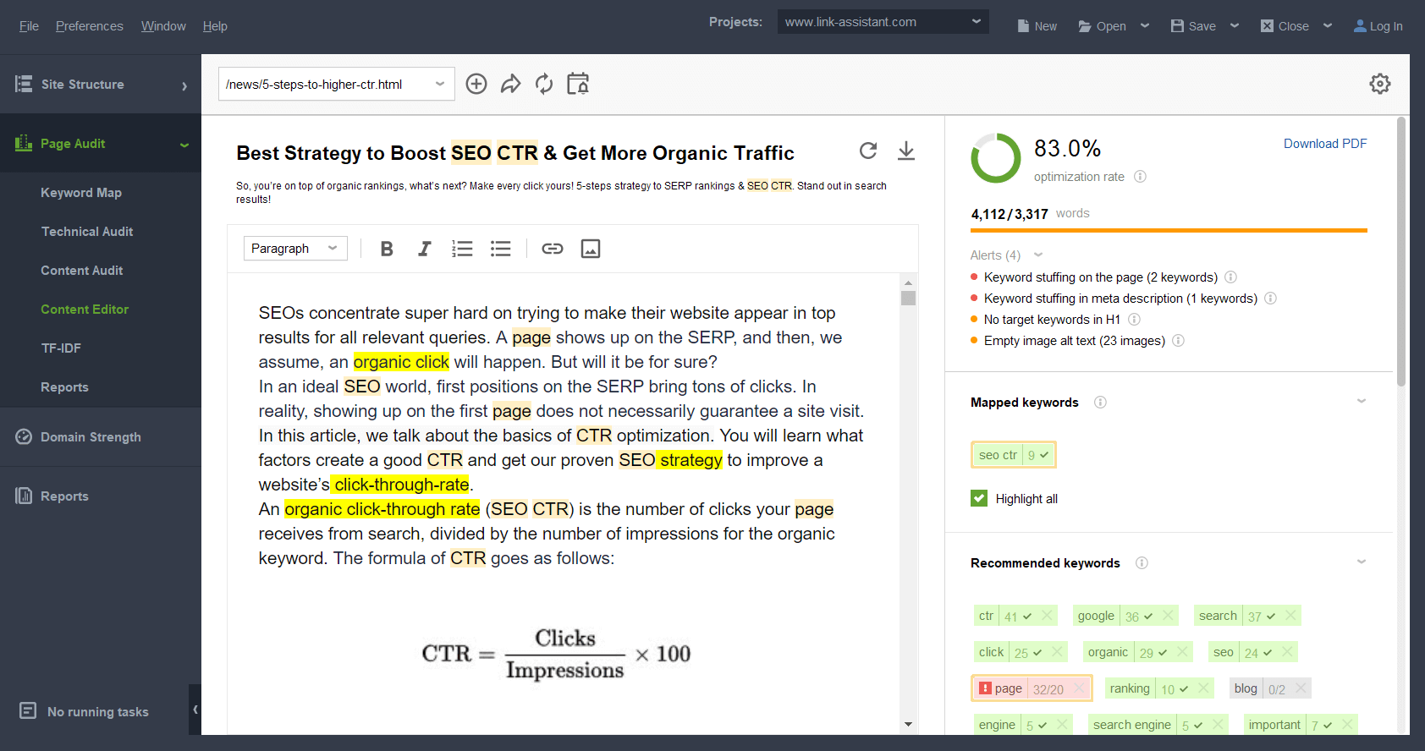Open settings gear icon

pos(1380,84)
